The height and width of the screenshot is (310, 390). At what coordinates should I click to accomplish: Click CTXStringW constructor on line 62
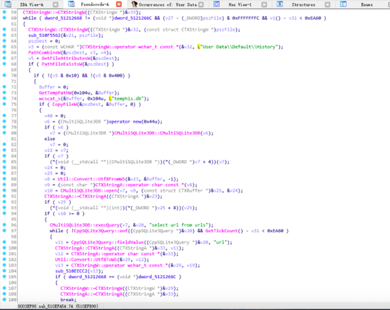(x=58, y=30)
